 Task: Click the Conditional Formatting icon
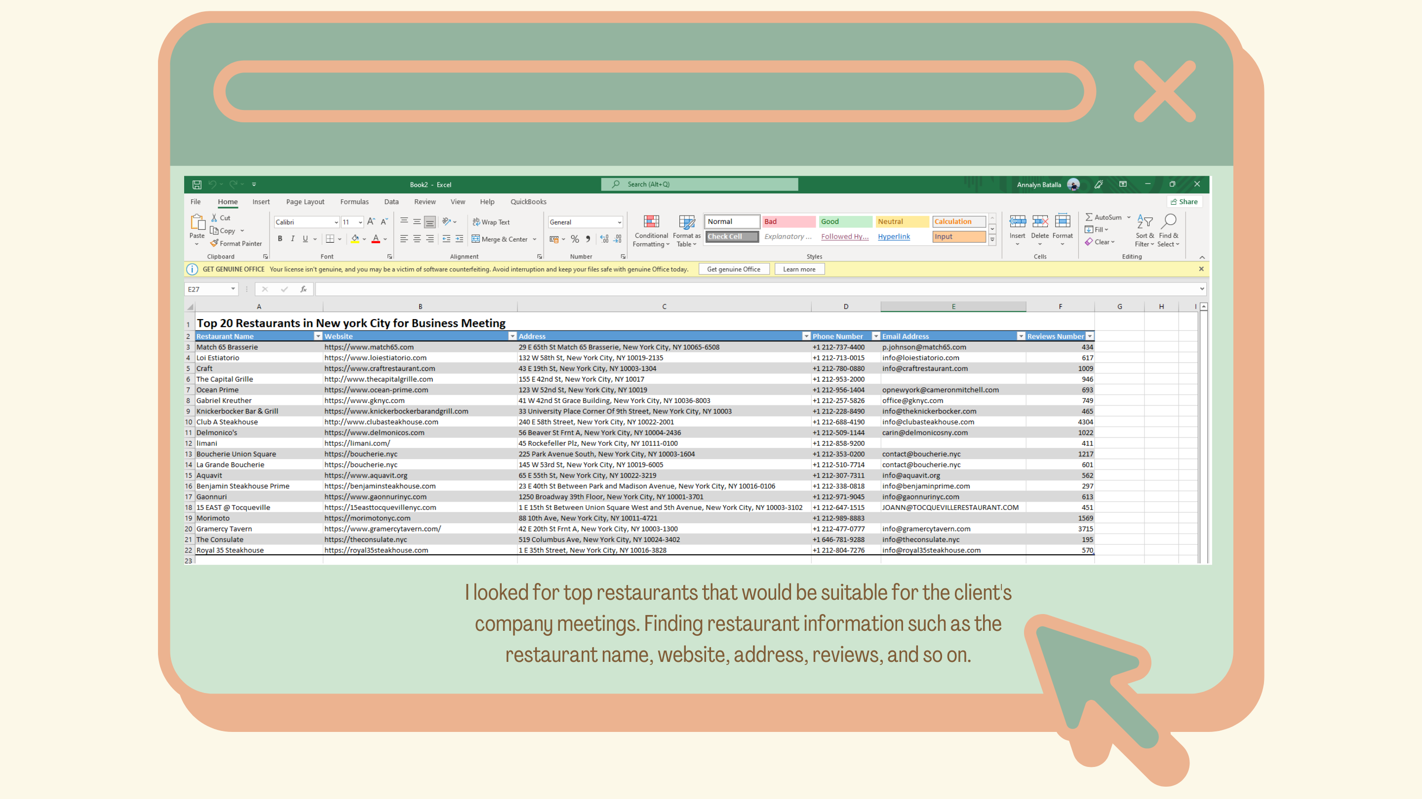tap(651, 221)
